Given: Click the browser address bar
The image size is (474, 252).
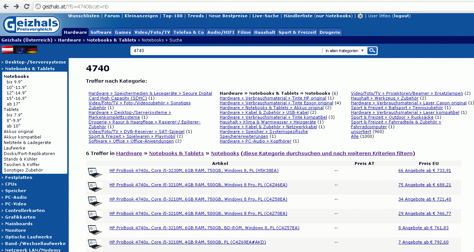Looking at the screenshot, I should click(253, 7).
